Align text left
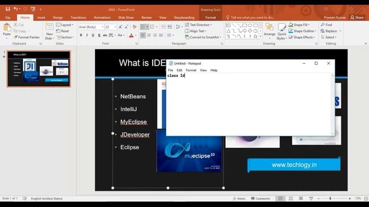Image resolution: width=369 pixels, height=207 pixels. click(143, 35)
